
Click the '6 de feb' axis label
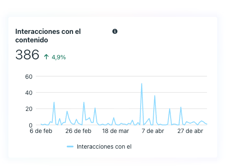pos(41,131)
